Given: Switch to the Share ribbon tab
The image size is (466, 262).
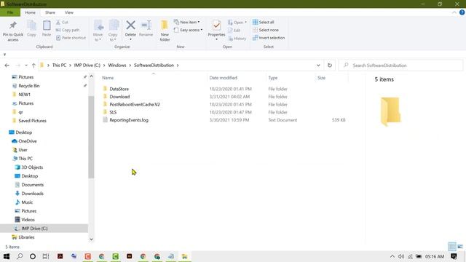Looking at the screenshot, I should (50, 12).
